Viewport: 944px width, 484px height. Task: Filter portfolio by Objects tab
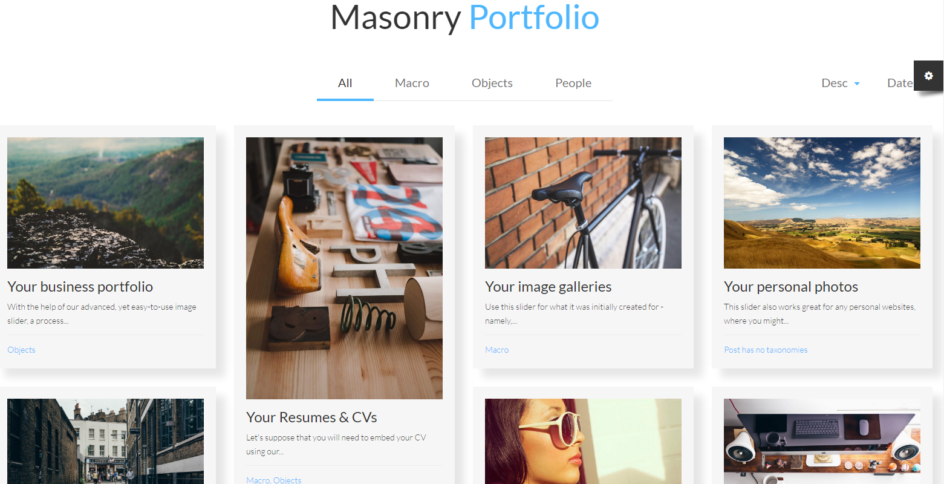click(492, 83)
